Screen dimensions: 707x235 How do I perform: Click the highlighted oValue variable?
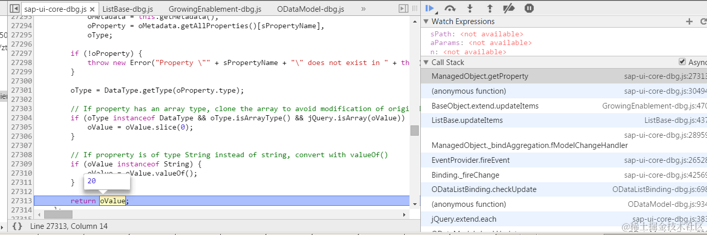[x=113, y=201]
